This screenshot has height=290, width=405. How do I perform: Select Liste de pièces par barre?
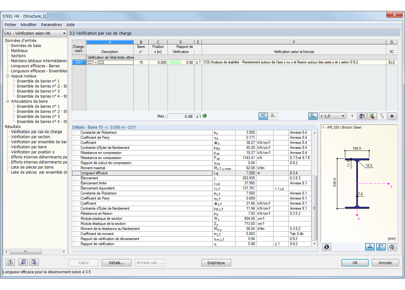pyautogui.click(x=32, y=167)
